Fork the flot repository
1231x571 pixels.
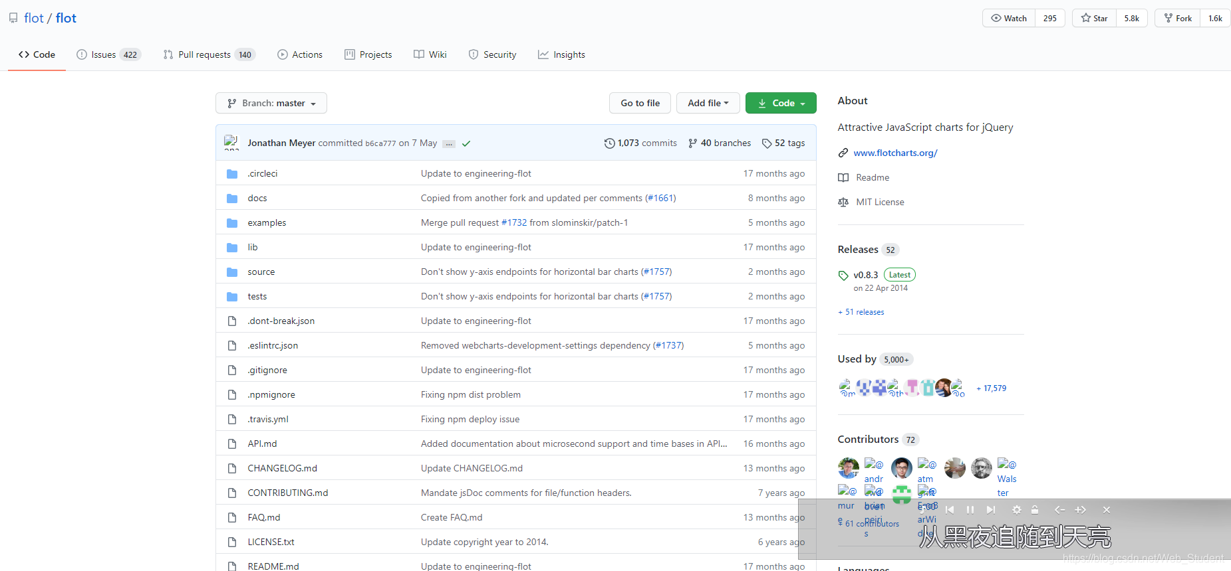pyautogui.click(x=1178, y=18)
